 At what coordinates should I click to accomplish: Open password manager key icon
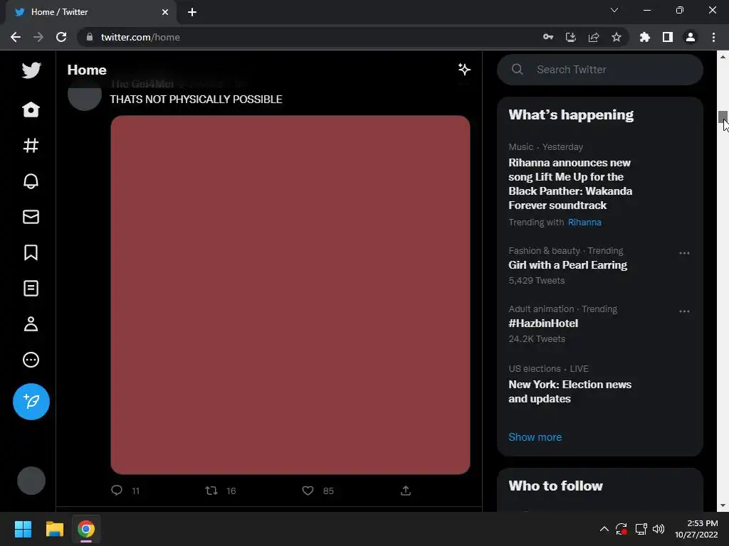pos(548,37)
